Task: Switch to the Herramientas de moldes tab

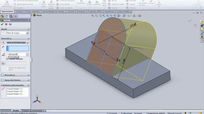Action: 53,11
